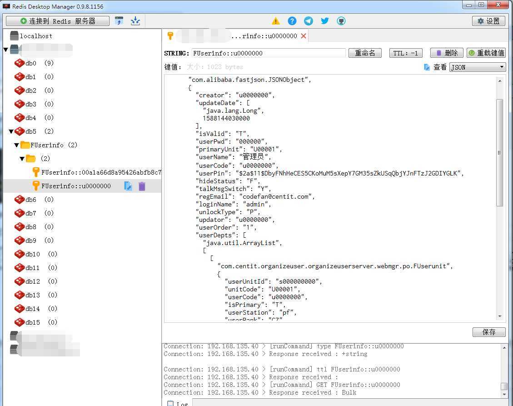513x406 pixels.
Task: Close the ...rinfo::u0000000 tab
Action: pos(304,36)
